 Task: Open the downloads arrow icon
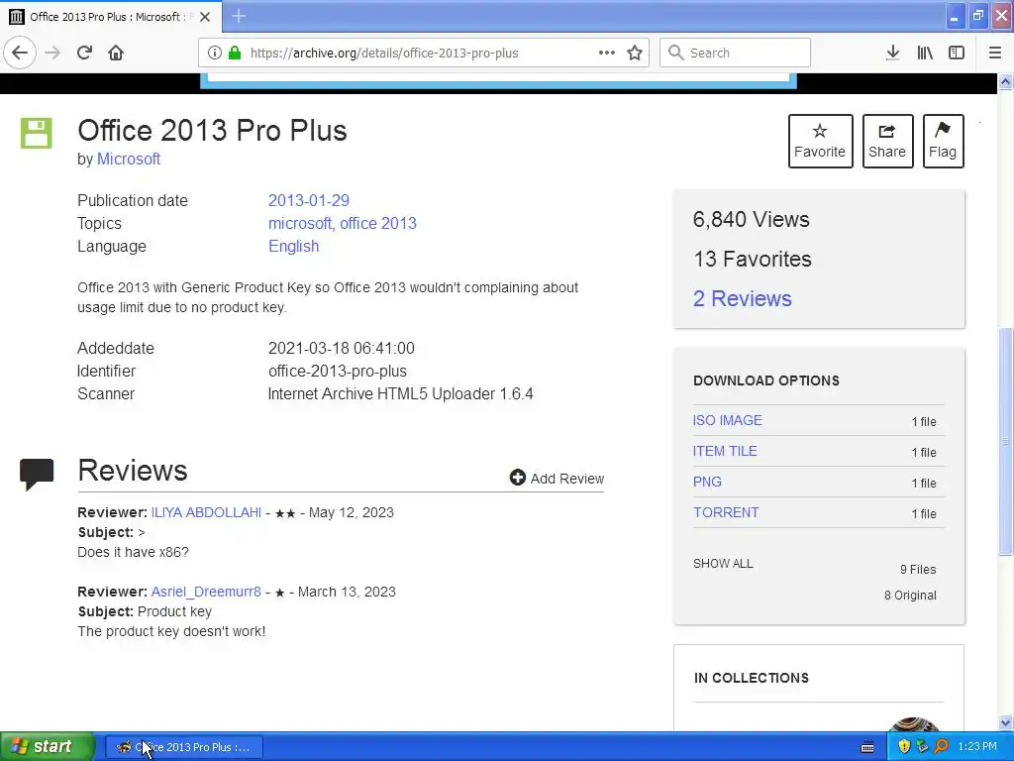892,53
